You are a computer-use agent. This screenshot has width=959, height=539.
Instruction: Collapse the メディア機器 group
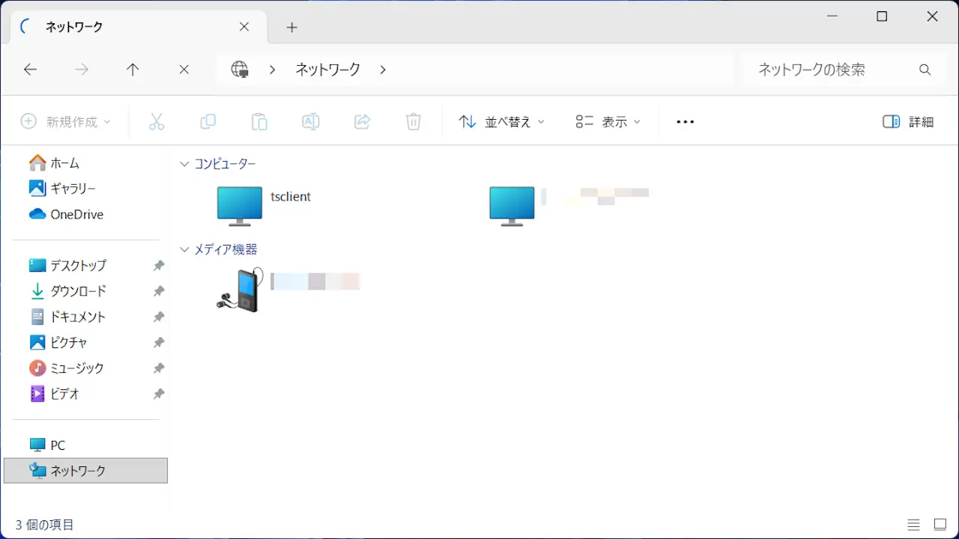tap(184, 249)
